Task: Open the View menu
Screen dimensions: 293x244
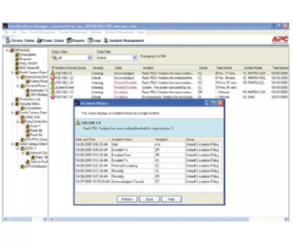Action: tap(23, 32)
